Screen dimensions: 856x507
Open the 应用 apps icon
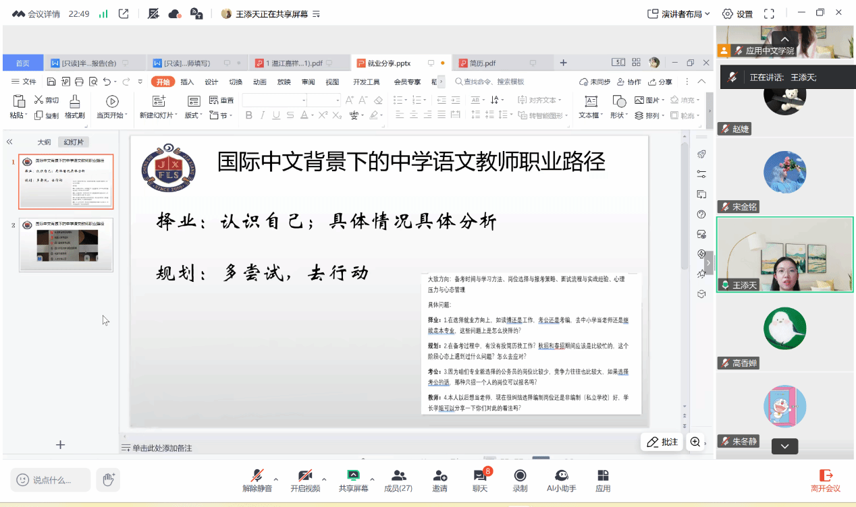click(603, 476)
